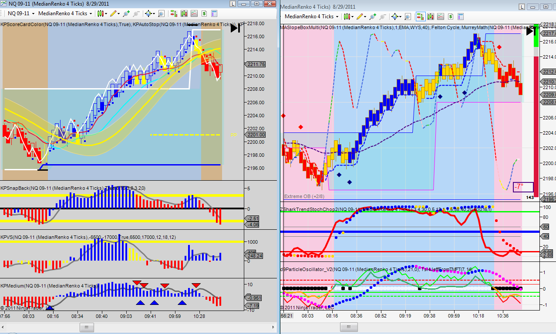The height and width of the screenshot is (334, 556).
Task: Select crosshair cursor icon in left chart
Action: [x=148, y=13]
